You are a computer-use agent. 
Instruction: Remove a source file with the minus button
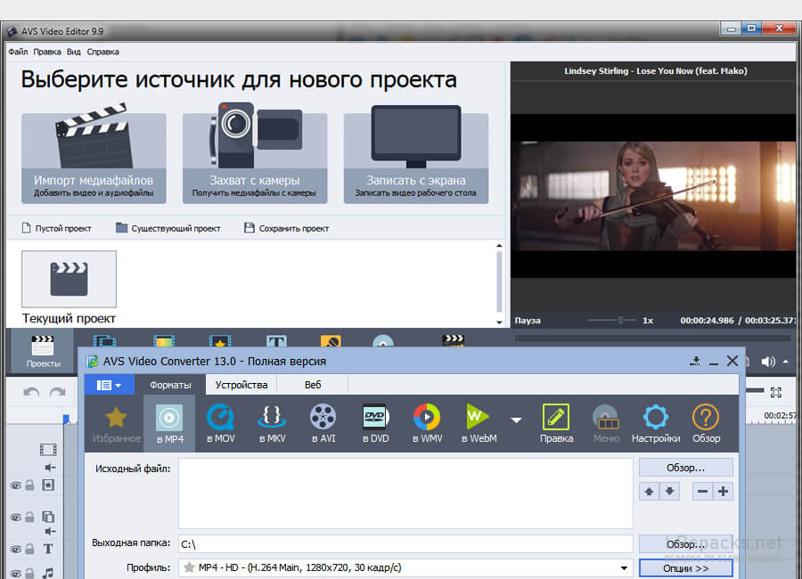coord(702,492)
